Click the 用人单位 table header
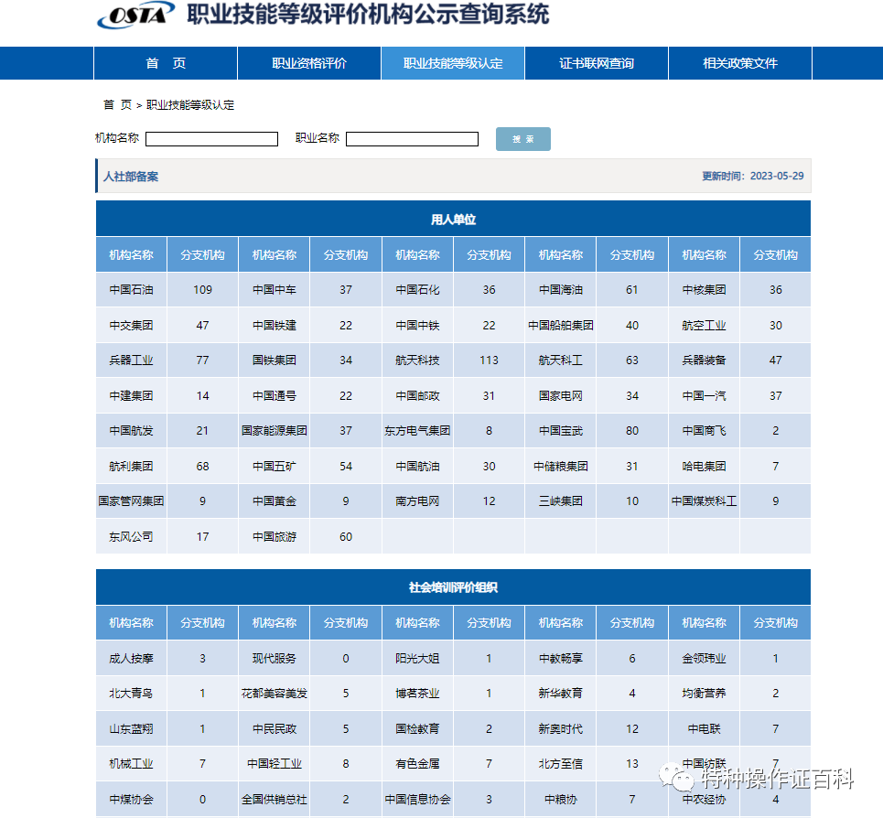This screenshot has width=883, height=818. (x=453, y=220)
